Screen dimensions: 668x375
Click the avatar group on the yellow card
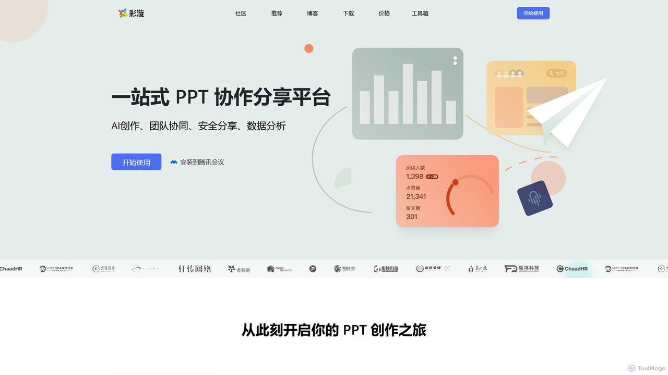tap(509, 73)
